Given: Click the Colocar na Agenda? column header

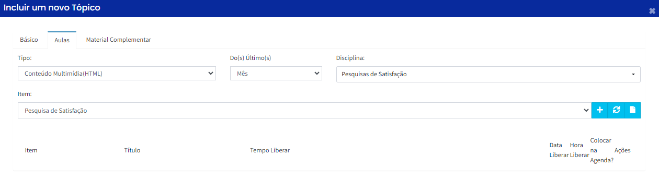Looking at the screenshot, I should 601,150.
